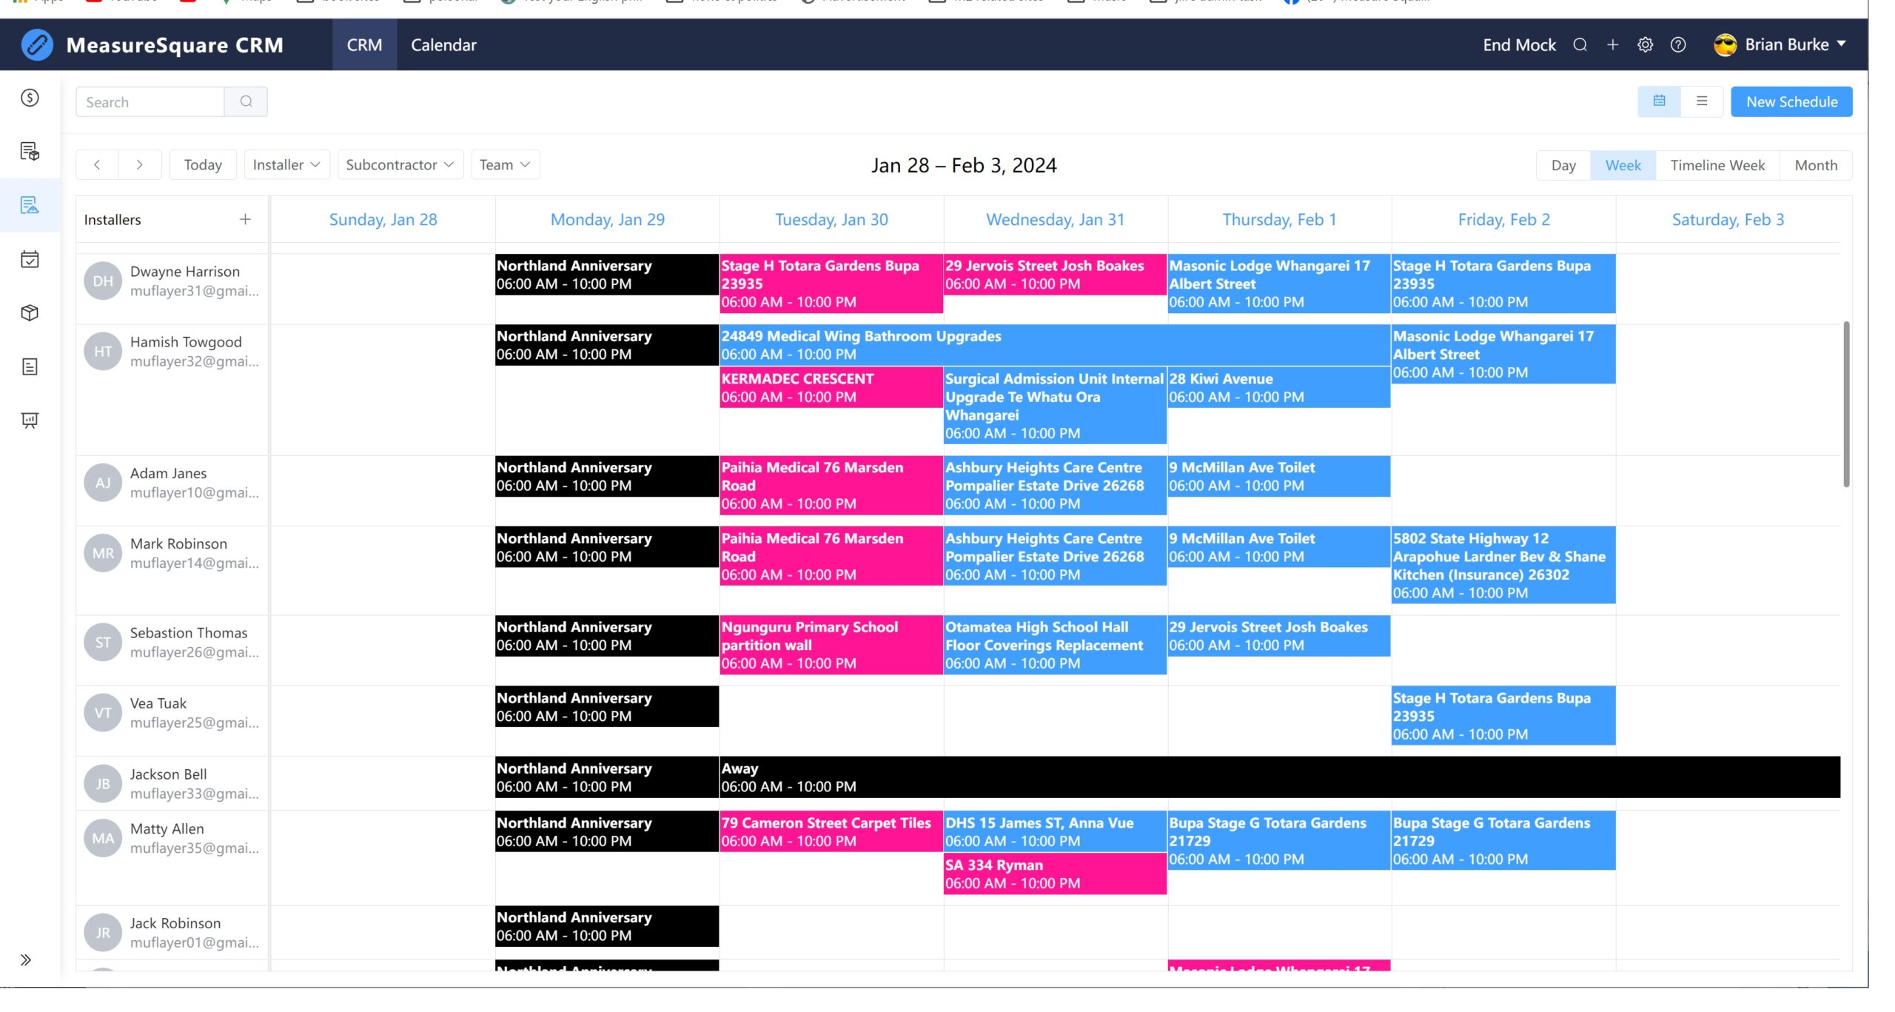1895x1012 pixels.
Task: Expand the Brian Burke user menu
Action: (1786, 44)
